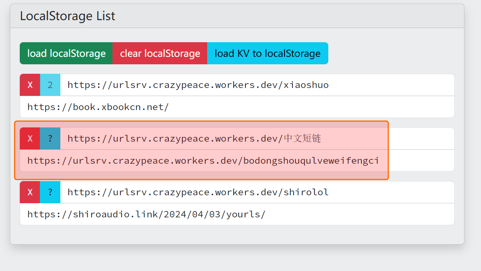Click the short URL ending in 中文短链
Image resolution: width=481 pixels, height=271 pixels.
(194, 138)
